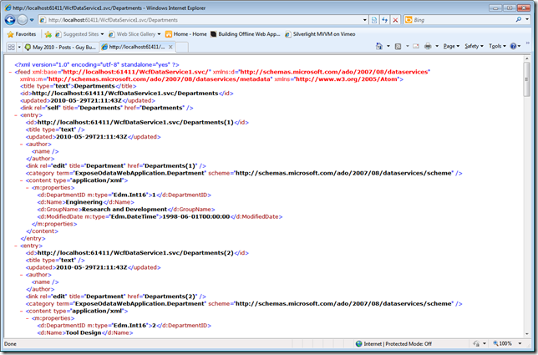The height and width of the screenshot is (355, 538).
Task: Collapse m:properties node with Tool Design
Action: coord(28,318)
